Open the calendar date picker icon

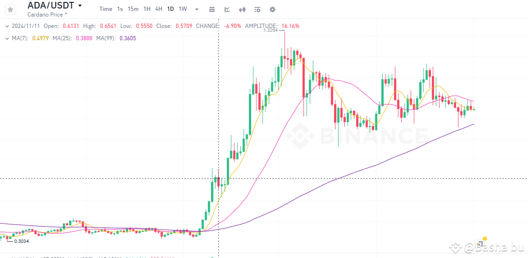(x=211, y=9)
